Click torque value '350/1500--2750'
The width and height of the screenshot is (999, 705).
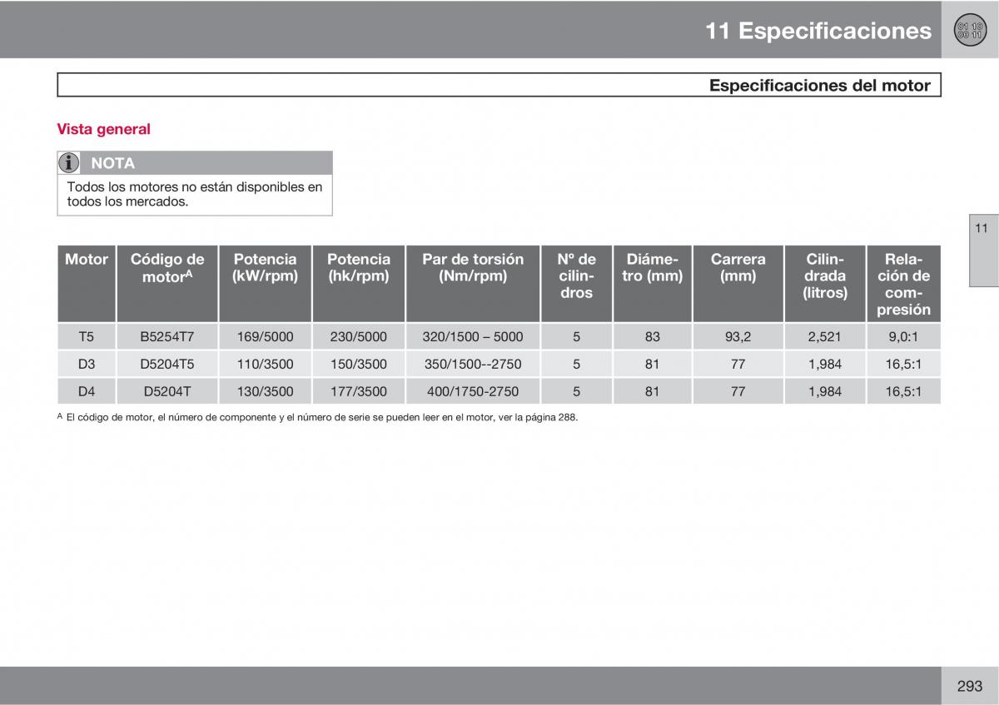[473, 364]
